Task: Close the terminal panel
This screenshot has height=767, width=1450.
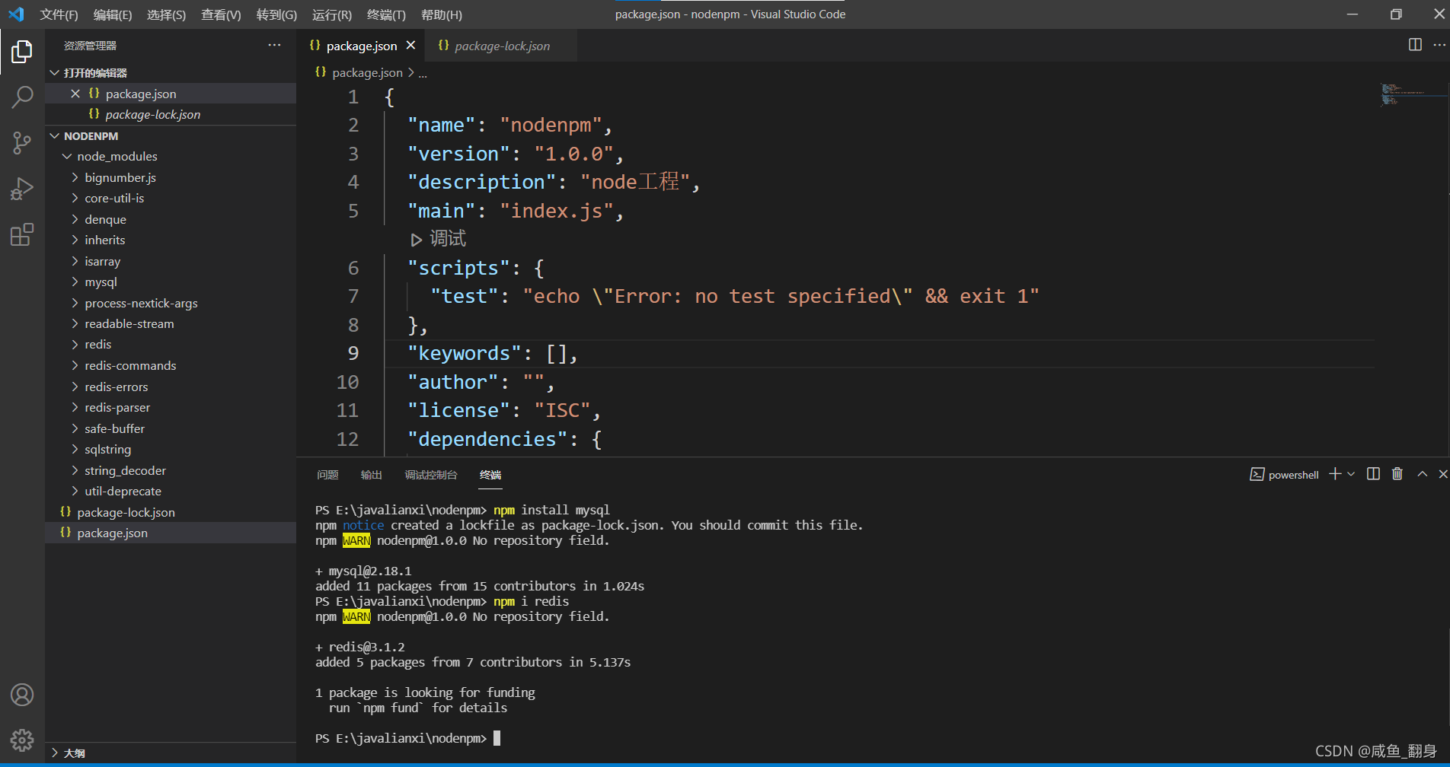Action: pyautogui.click(x=1442, y=474)
